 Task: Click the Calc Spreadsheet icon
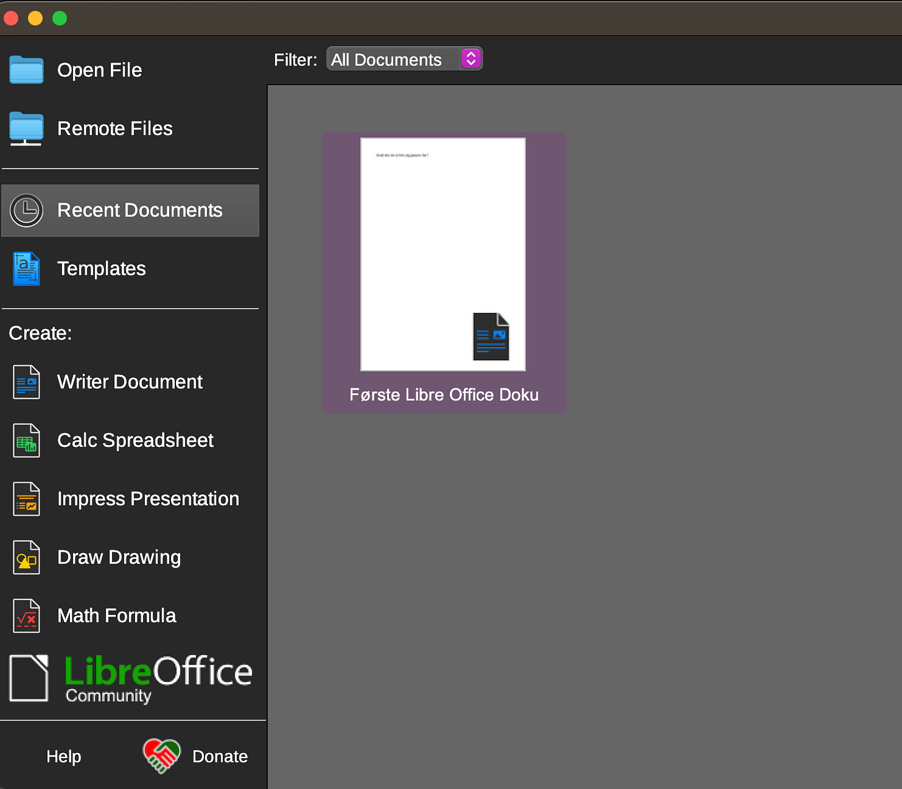coord(26,441)
